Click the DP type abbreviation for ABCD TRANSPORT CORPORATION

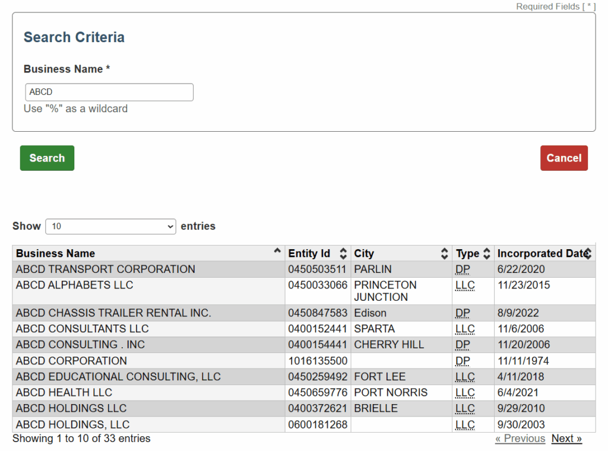[463, 269]
